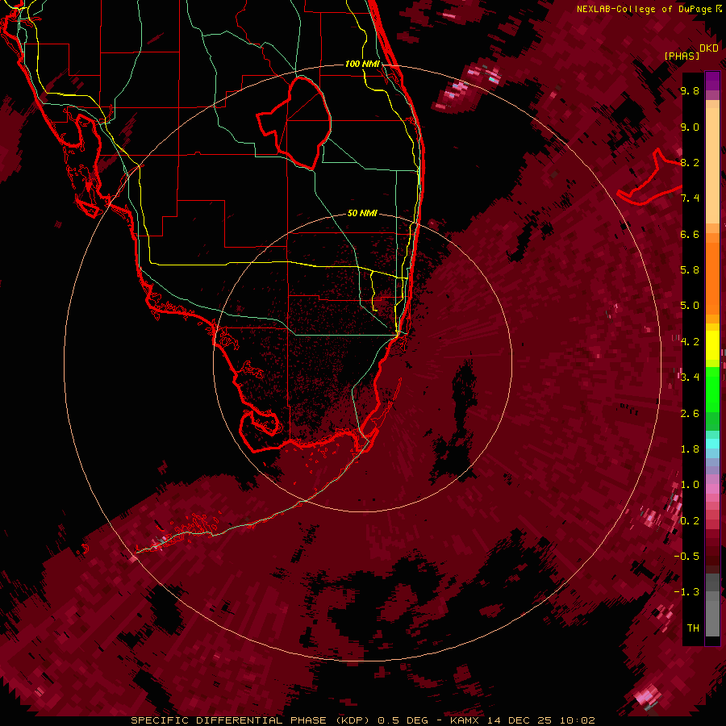Click the 9.8 value on color scale

pyautogui.click(x=690, y=90)
